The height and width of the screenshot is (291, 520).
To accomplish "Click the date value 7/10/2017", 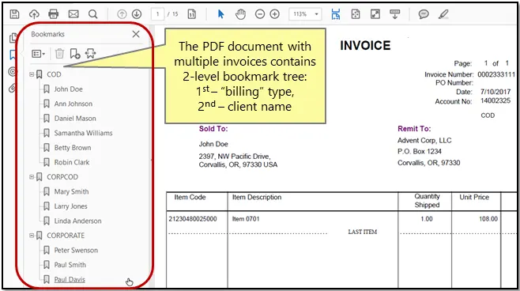I will (x=496, y=92).
